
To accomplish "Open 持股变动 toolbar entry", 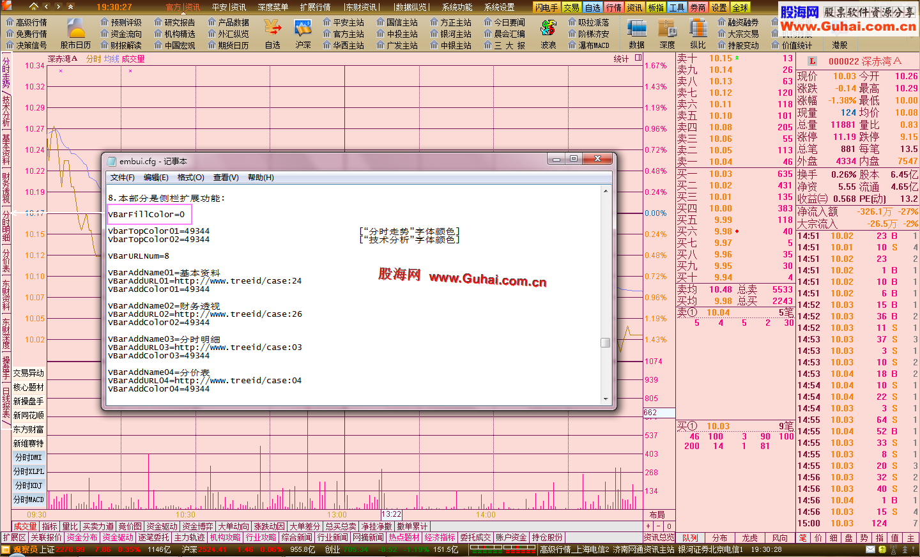I will (738, 45).
